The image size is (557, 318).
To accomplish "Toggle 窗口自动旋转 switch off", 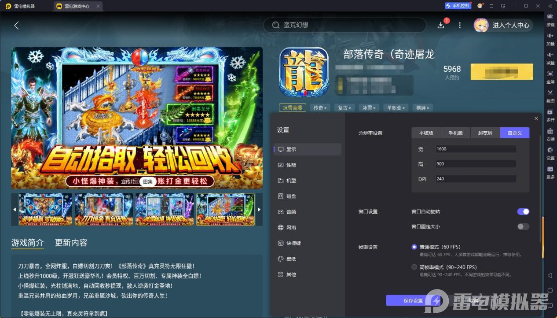I will click(523, 211).
